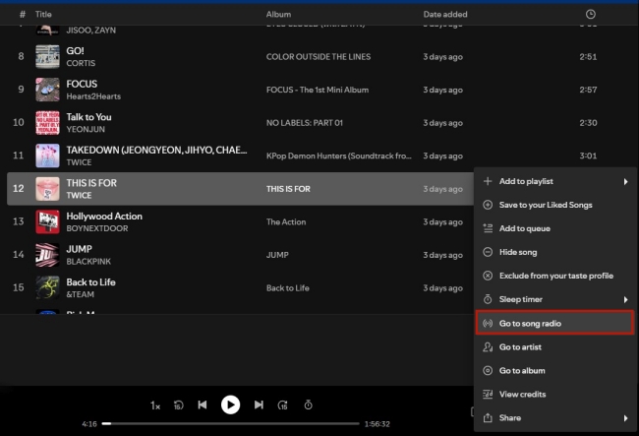Choose Exclude from your taste profile
Image resolution: width=639 pixels, height=436 pixels.
555,277
